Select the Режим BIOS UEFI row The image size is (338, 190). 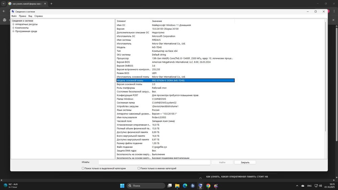pos(175,73)
